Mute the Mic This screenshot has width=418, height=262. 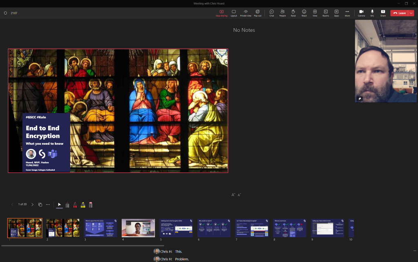[372, 13]
